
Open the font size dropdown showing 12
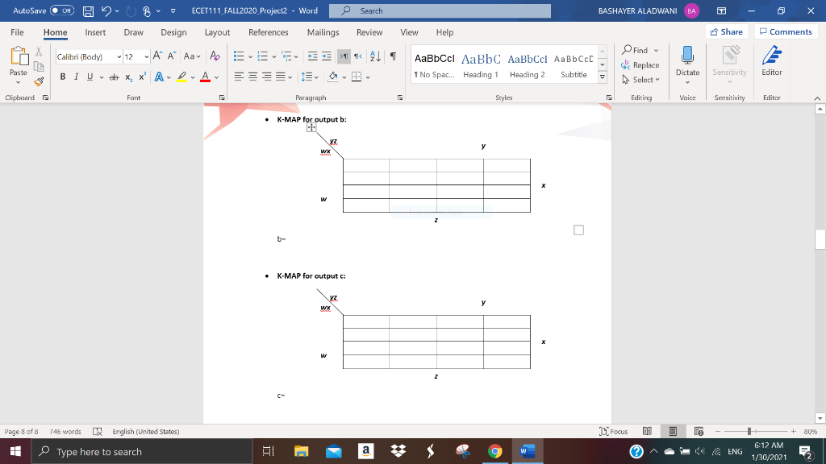coord(146,57)
